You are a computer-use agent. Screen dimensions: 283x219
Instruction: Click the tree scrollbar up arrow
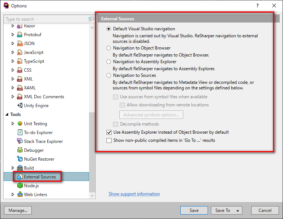pyautogui.click(x=92, y=28)
